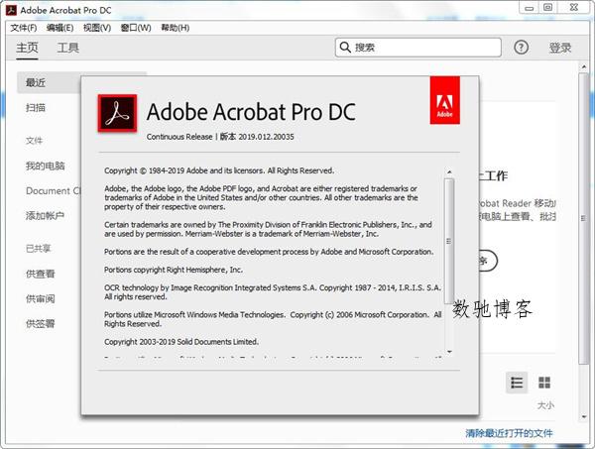Screen dimensions: 595x449
Task: Open the 视图(V) menu
Action: coord(97,28)
